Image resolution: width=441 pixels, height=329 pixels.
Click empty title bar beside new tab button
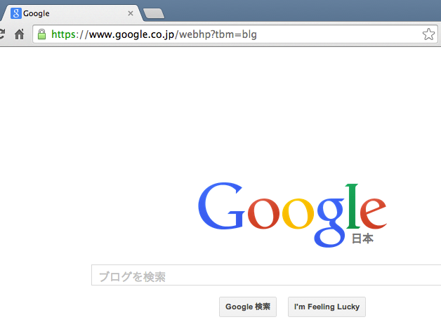[x=301, y=11]
